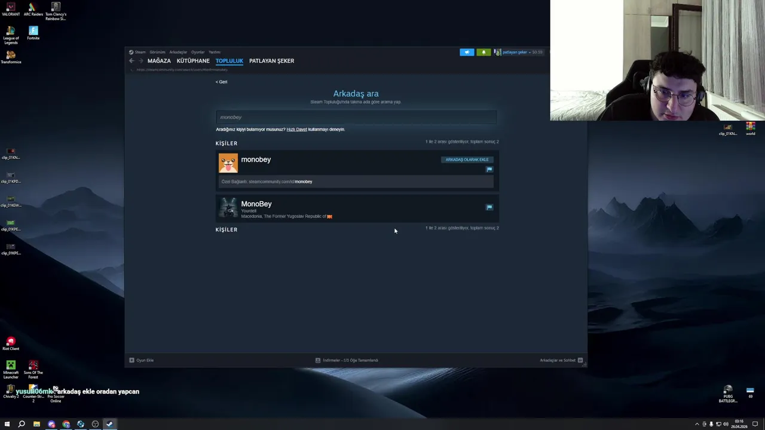Open the Yardım menu
Image resolution: width=765 pixels, height=430 pixels.
(215, 52)
